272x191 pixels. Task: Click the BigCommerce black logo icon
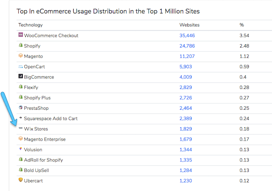pos(21,76)
